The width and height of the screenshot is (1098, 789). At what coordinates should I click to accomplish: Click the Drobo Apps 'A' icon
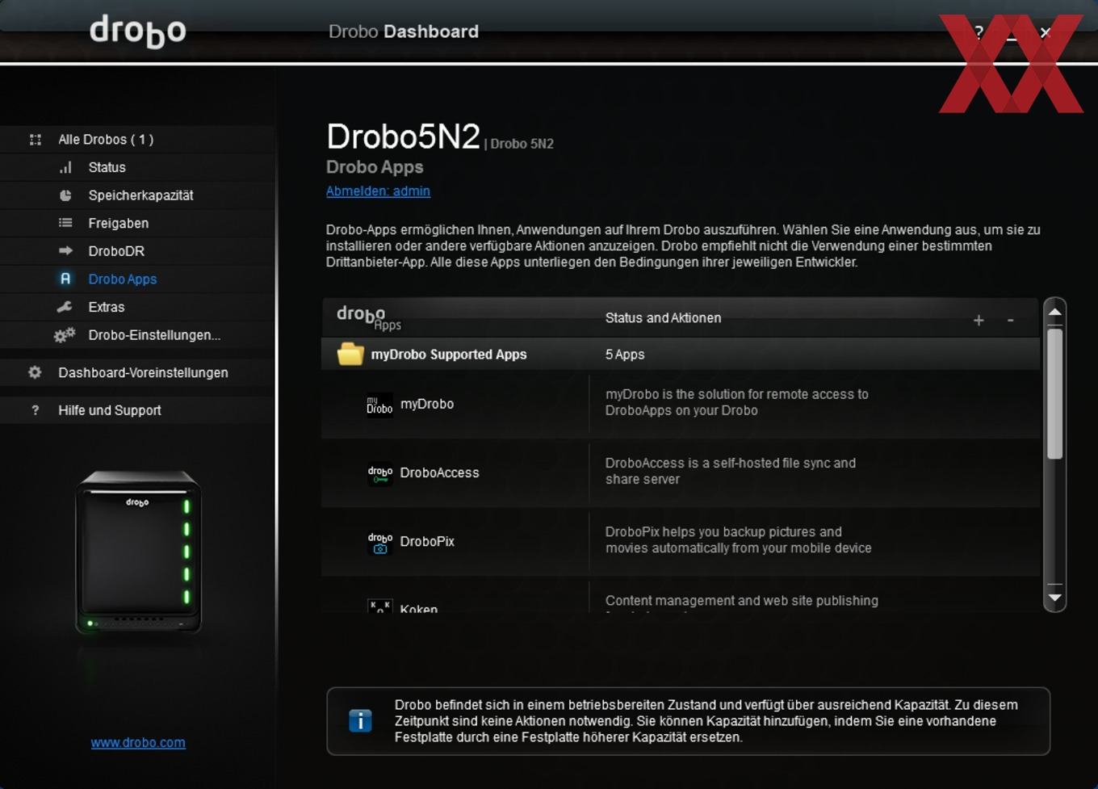pos(65,279)
